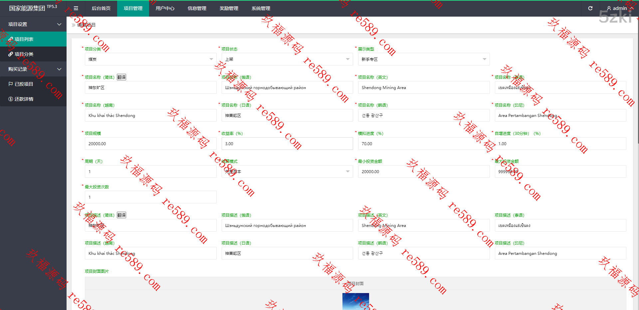Focus the 项目名称 (俄语) input field

287,87
